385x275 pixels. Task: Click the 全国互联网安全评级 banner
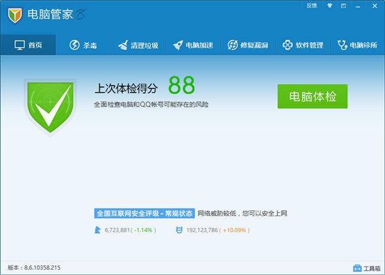[144, 214]
